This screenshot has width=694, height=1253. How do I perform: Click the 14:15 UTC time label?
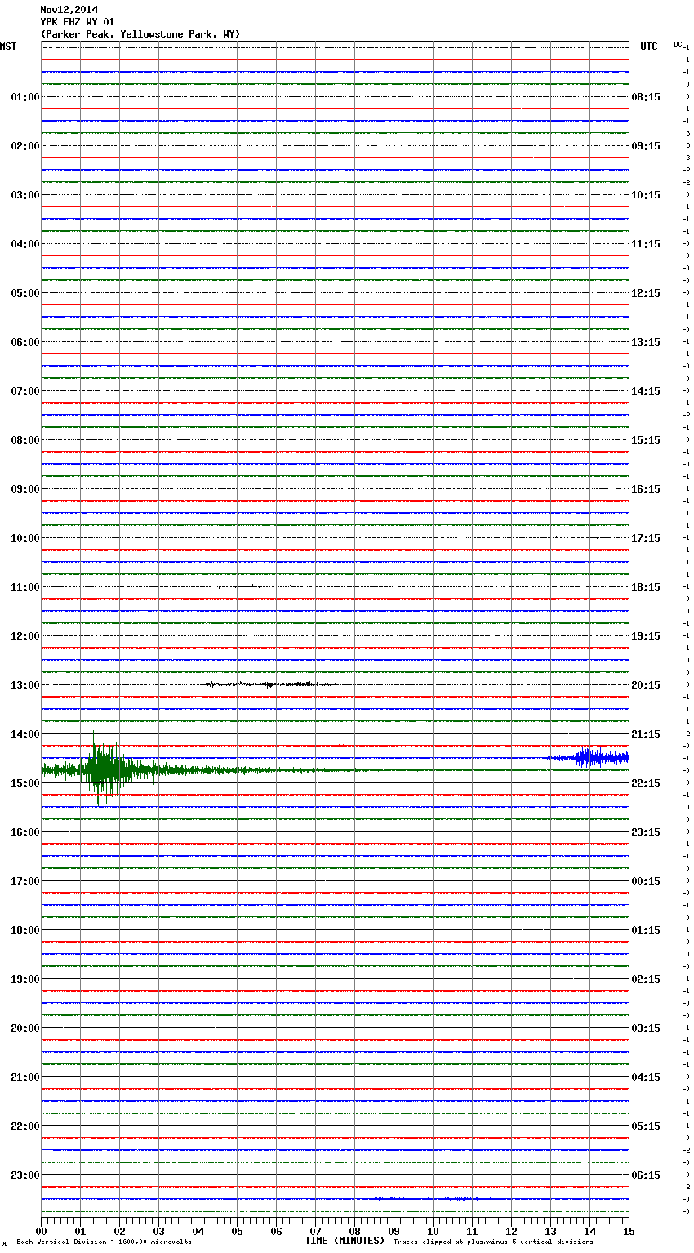pos(646,391)
